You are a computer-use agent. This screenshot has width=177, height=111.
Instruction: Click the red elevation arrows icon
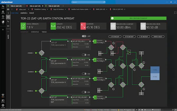[83, 26]
